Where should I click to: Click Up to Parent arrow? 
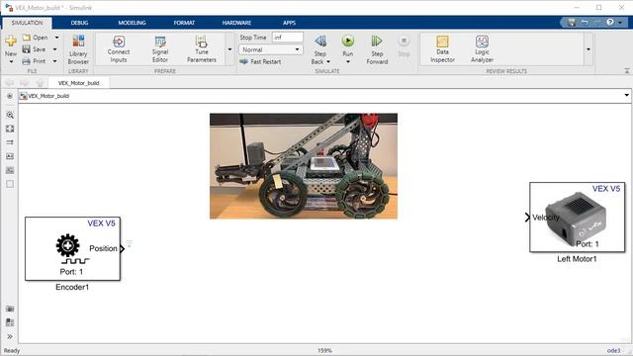click(40, 83)
